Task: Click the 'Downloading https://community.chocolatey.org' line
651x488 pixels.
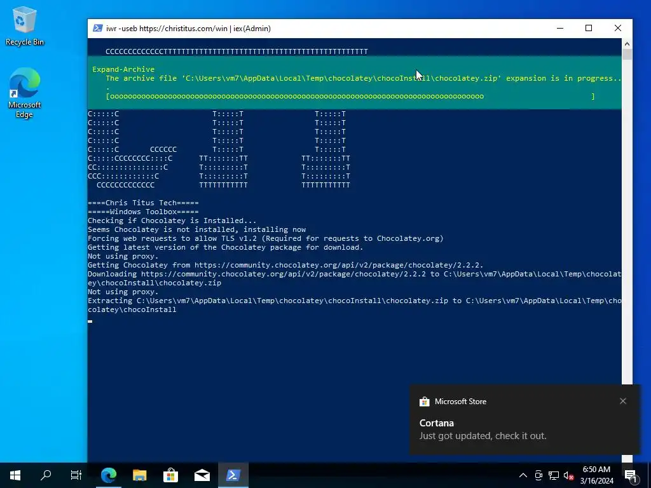Action: click(355, 278)
